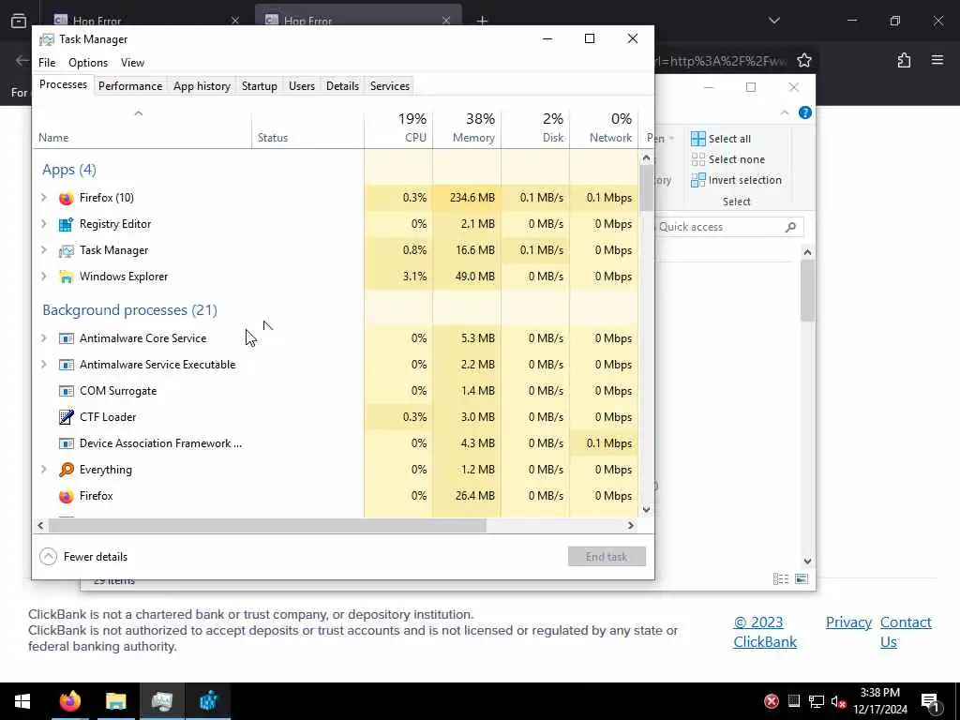
Task: Switch to the Users tab
Action: (x=302, y=86)
